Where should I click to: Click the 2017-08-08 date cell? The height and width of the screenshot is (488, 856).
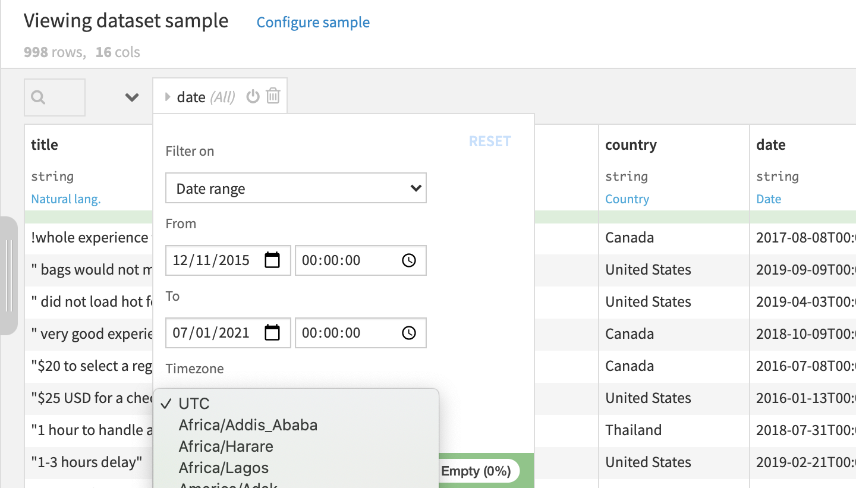[803, 237]
